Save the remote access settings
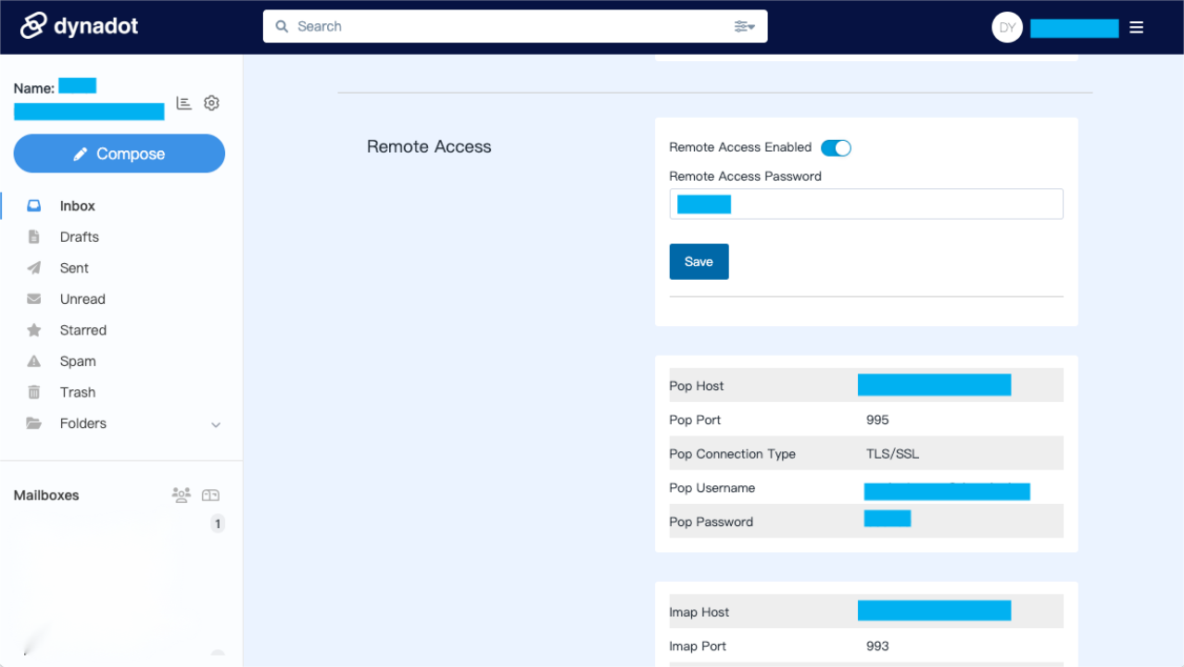 [x=699, y=261]
